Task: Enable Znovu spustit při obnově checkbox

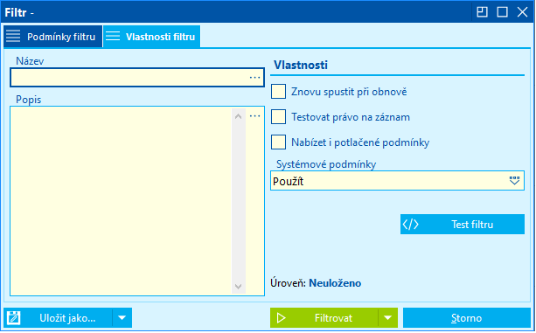Action: [x=279, y=92]
